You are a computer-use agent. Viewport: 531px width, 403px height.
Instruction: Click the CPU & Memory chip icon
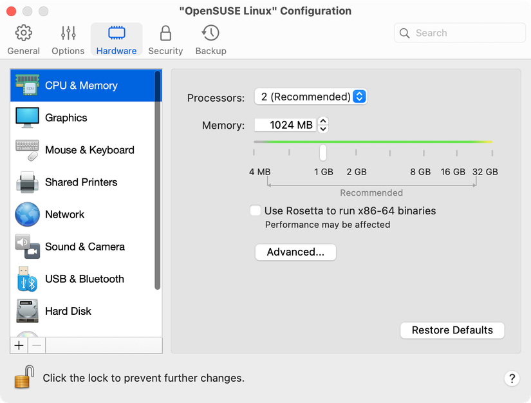[x=27, y=85]
